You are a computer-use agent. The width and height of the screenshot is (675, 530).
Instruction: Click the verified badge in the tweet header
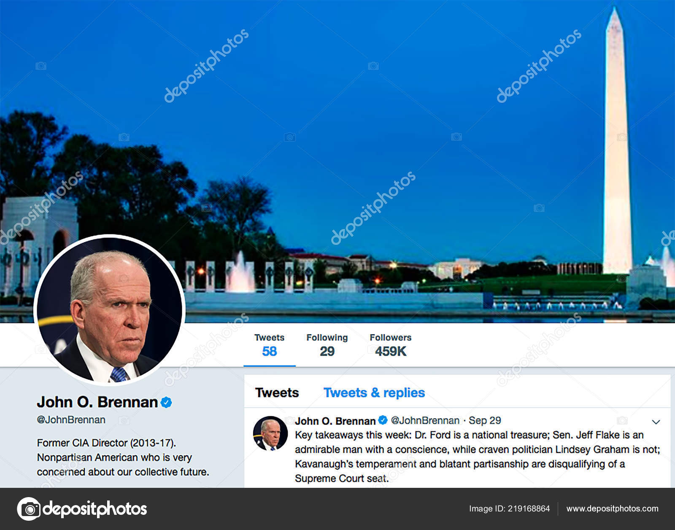383,420
